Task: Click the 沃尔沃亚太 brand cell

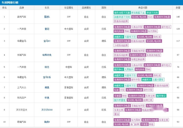Action: [x=22, y=110]
